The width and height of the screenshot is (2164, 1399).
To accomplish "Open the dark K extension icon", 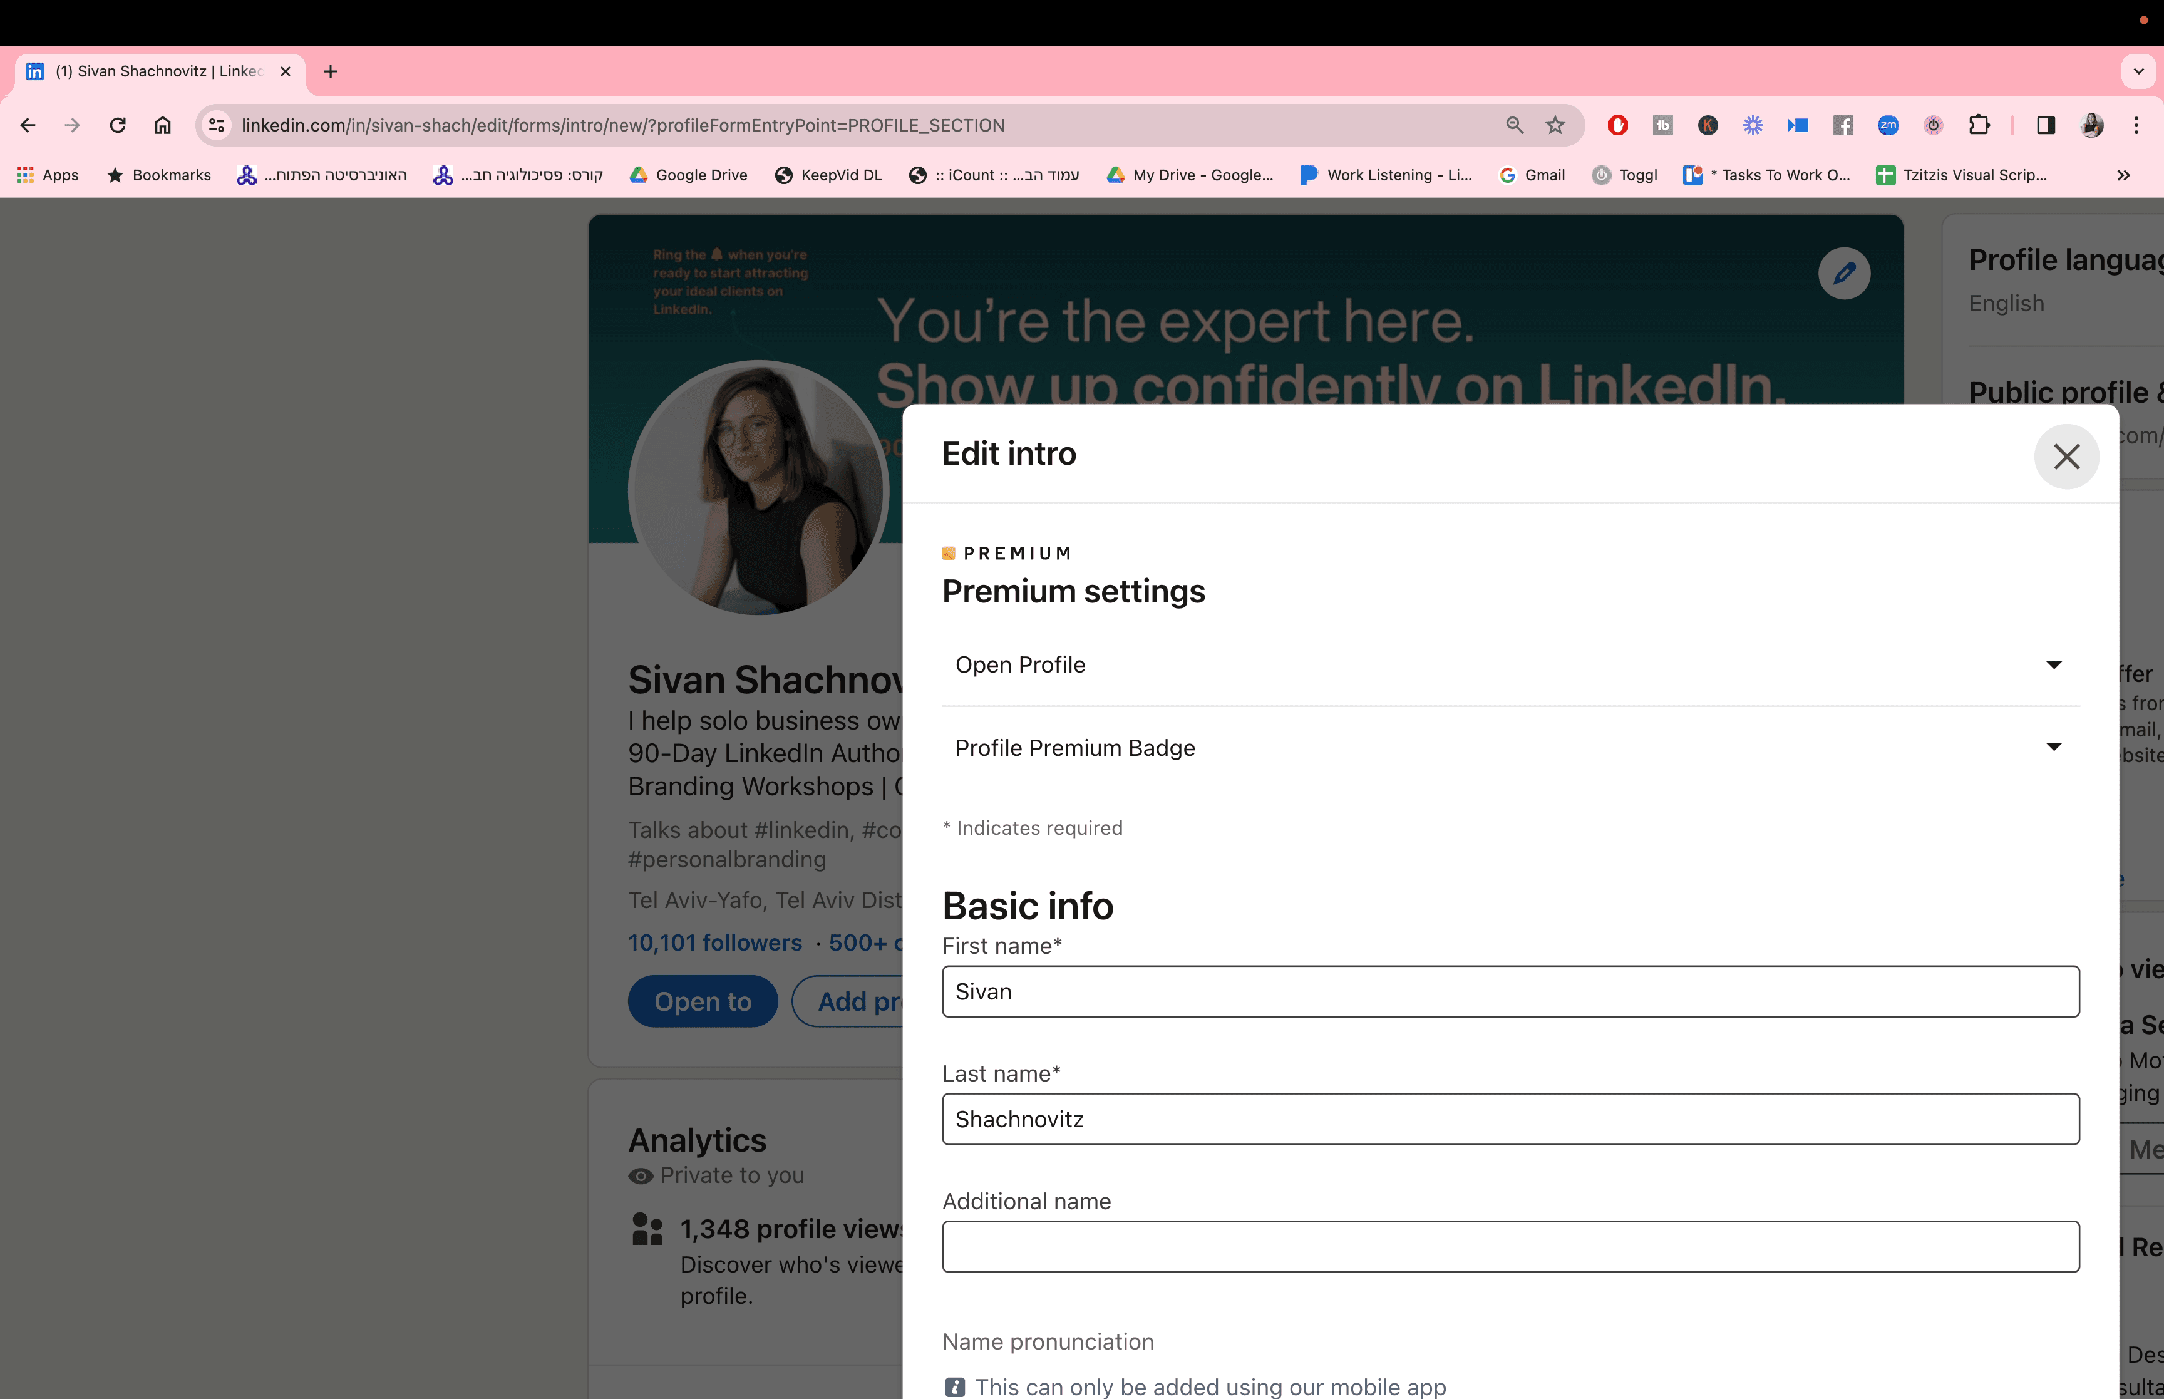I will tap(1708, 125).
